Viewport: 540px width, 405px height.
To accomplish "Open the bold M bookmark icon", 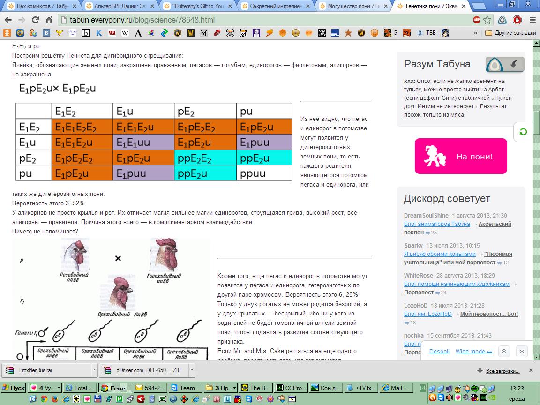I will [x=203, y=33].
